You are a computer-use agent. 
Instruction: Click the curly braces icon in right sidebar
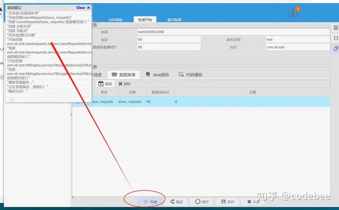point(336,38)
